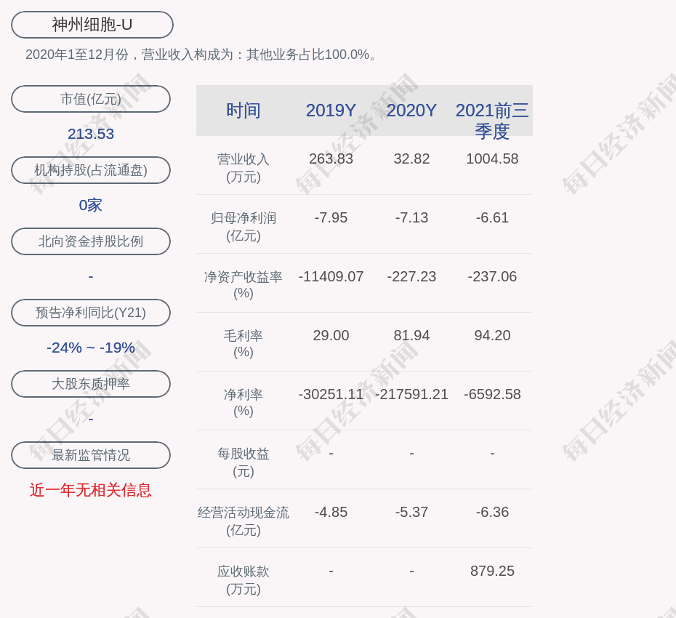Select net margin value -6592.58
This screenshot has height=618, width=676.
pos(492,395)
